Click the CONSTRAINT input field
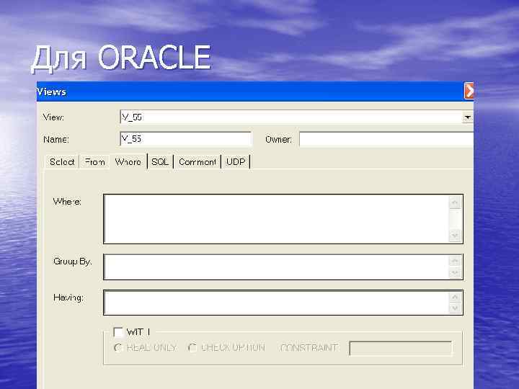 [x=401, y=349]
